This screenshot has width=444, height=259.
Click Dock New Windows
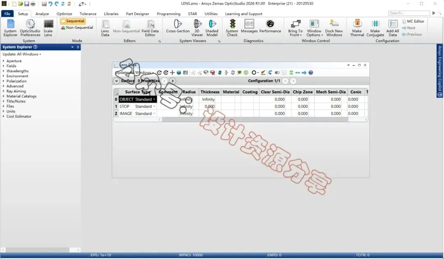tap(334, 28)
